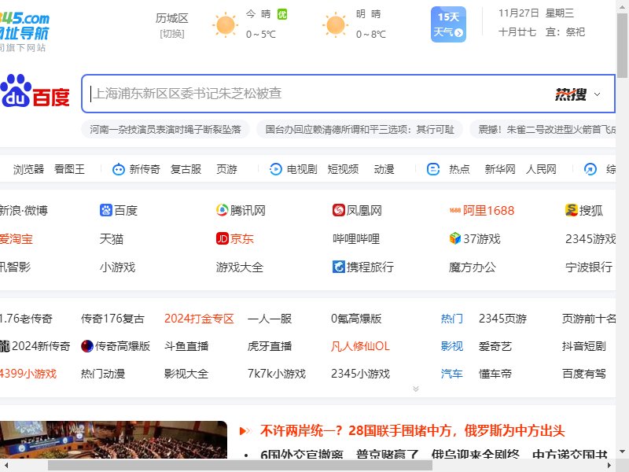Click the 凤凰网 icon
629x472 pixels.
[339, 210]
